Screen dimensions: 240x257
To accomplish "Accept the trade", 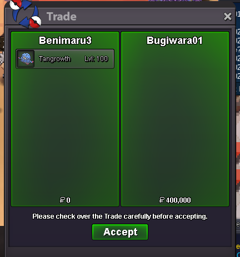I will (x=120, y=232).
